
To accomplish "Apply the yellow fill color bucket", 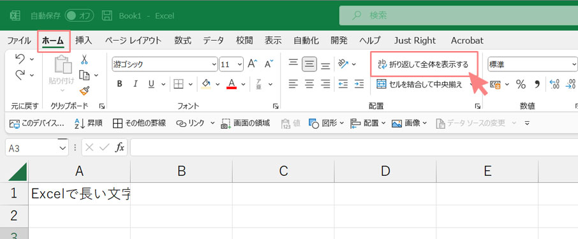I will tap(206, 84).
